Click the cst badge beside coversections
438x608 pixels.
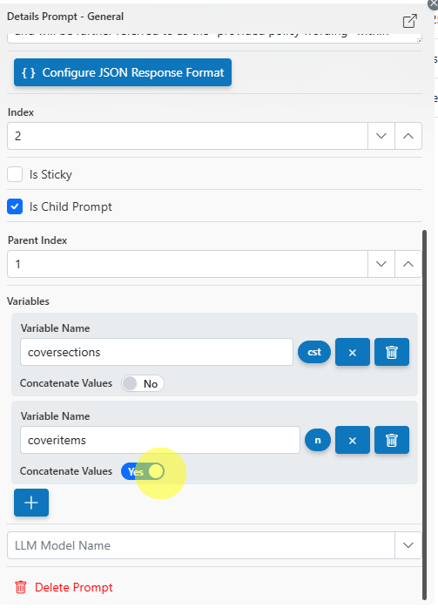tap(314, 352)
